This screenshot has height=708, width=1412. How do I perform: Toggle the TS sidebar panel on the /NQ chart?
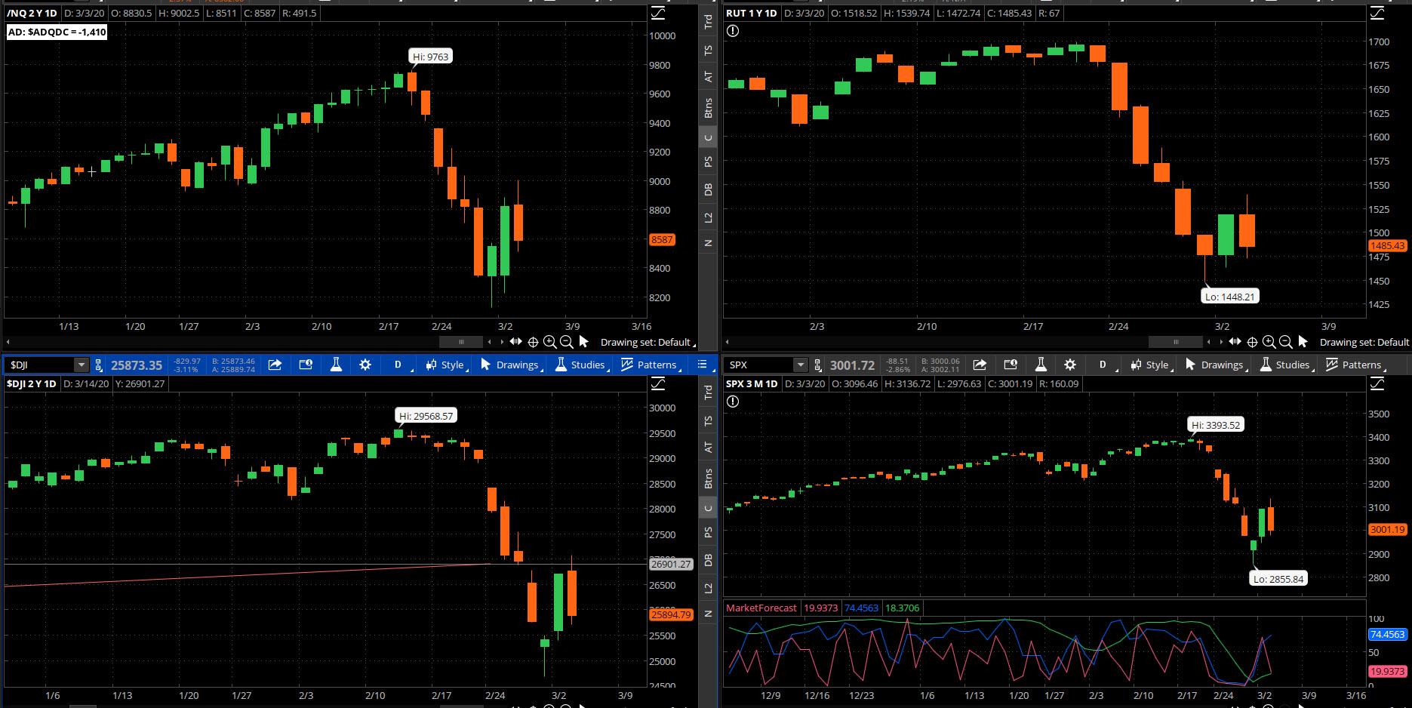pyautogui.click(x=708, y=50)
